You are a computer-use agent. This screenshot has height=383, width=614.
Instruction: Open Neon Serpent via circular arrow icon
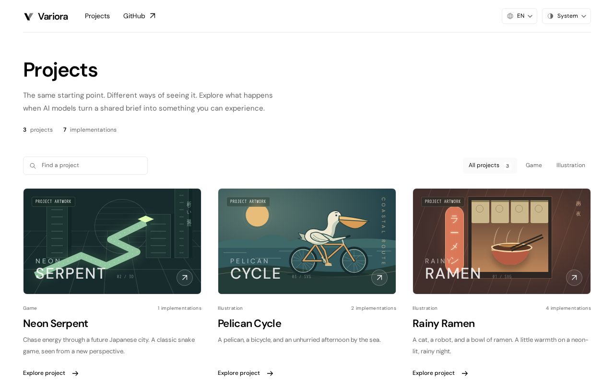tap(185, 278)
